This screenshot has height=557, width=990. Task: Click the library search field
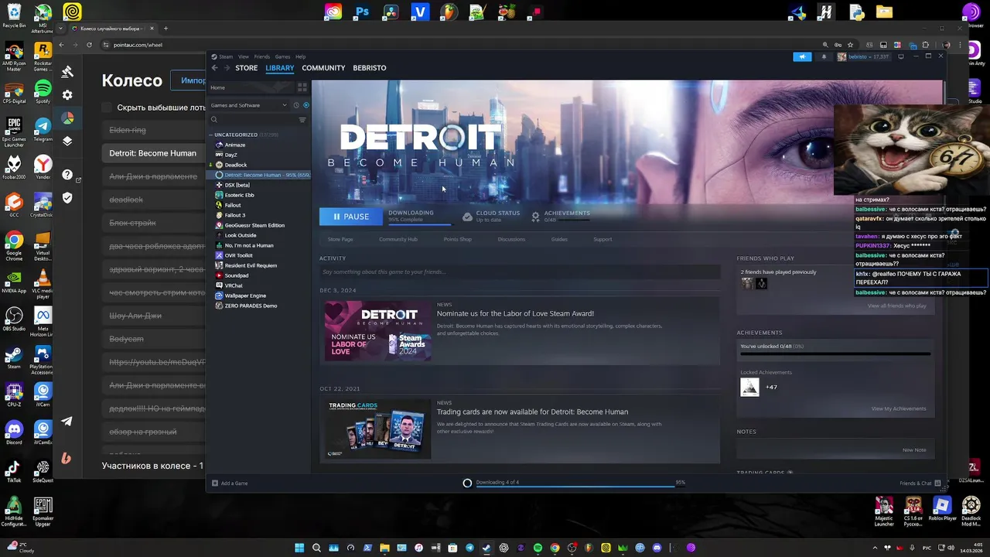(x=254, y=120)
